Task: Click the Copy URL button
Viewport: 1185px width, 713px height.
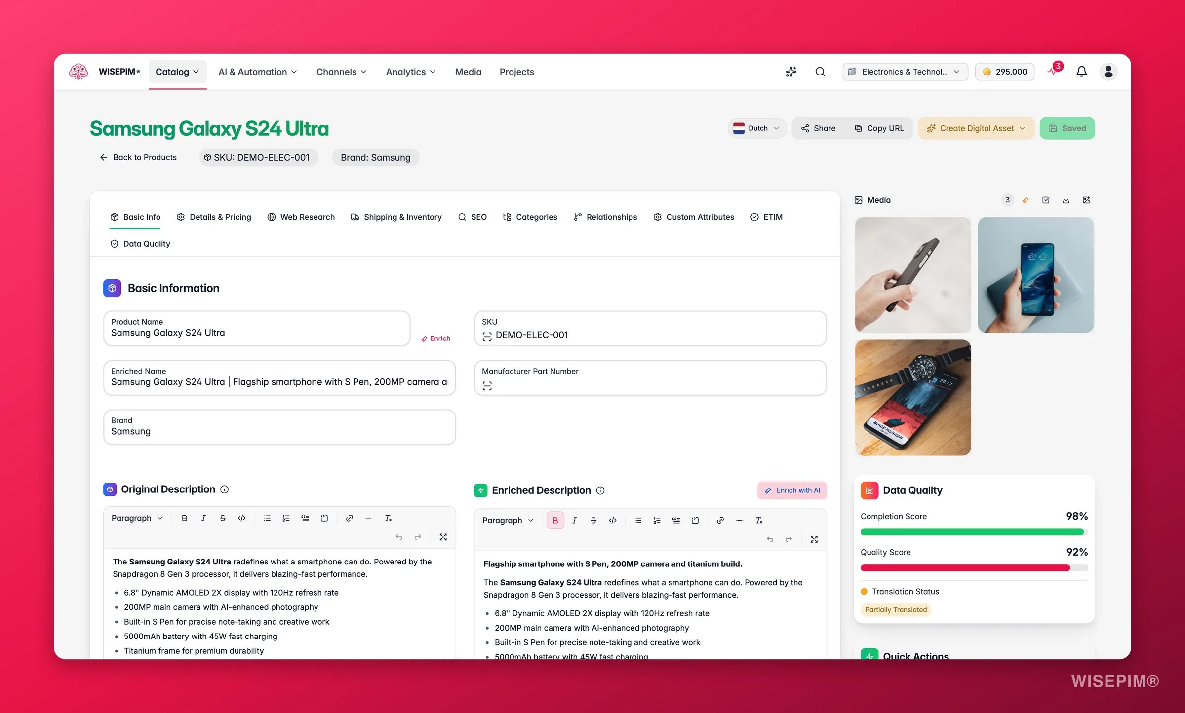Action: tap(879, 128)
